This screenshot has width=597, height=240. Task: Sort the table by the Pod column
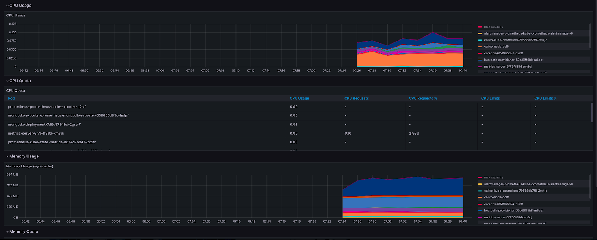click(11, 98)
